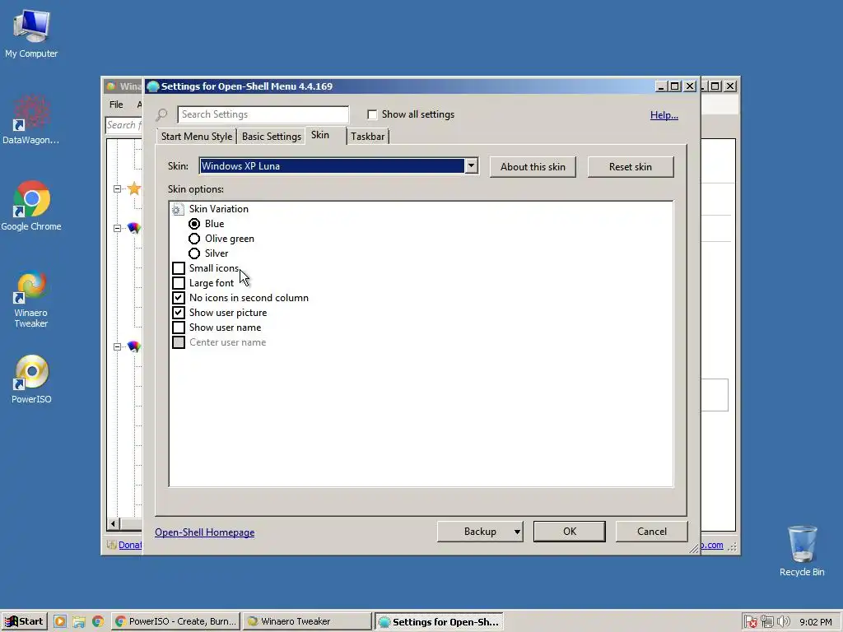Click the Settings for Open-Shell taskbar button

pos(439,621)
